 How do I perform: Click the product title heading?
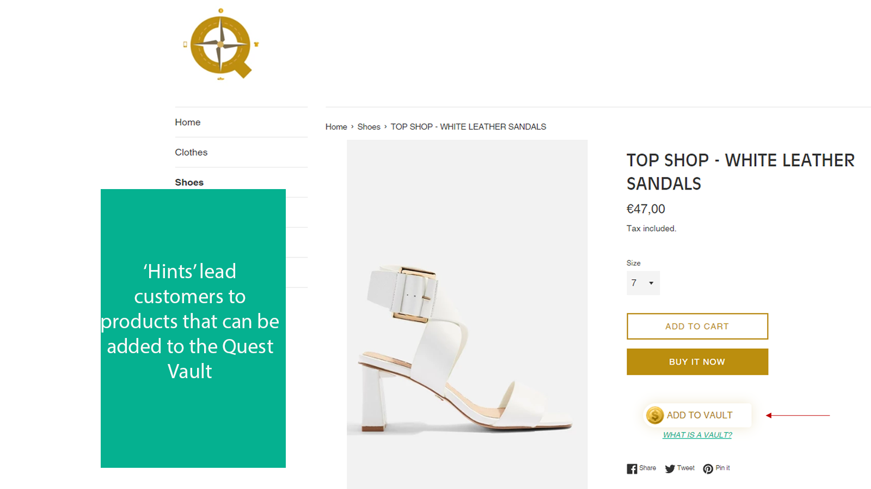tap(740, 172)
